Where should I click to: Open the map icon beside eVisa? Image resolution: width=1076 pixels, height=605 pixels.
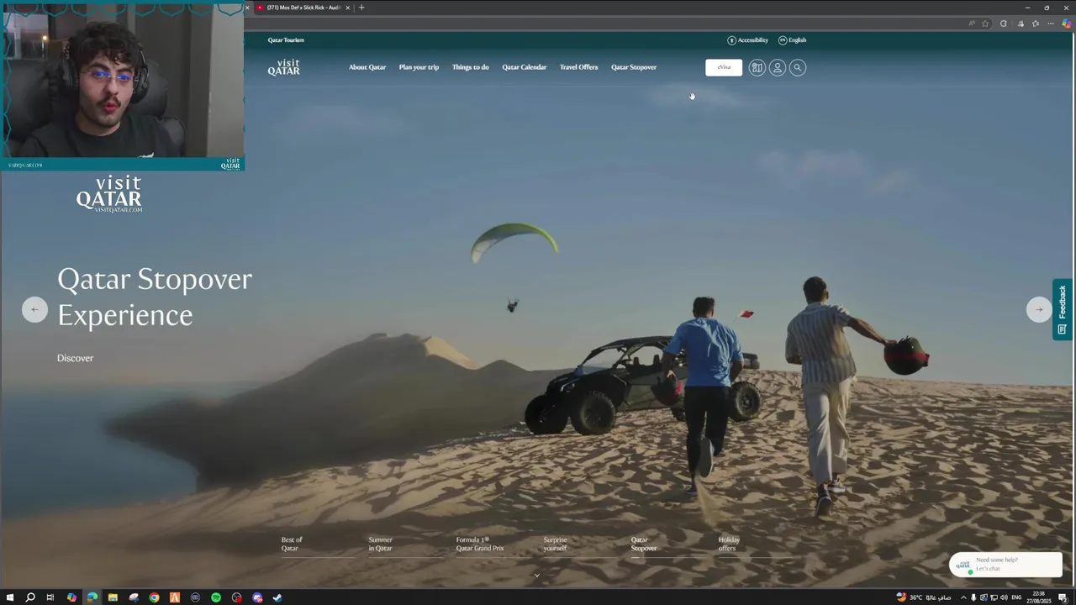(757, 67)
